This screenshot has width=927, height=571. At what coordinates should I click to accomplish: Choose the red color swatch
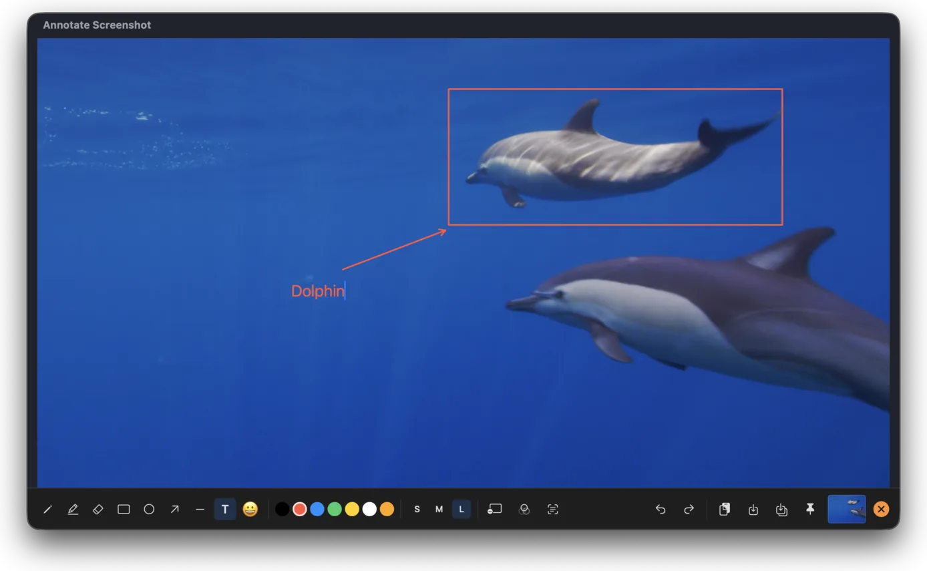tap(300, 510)
